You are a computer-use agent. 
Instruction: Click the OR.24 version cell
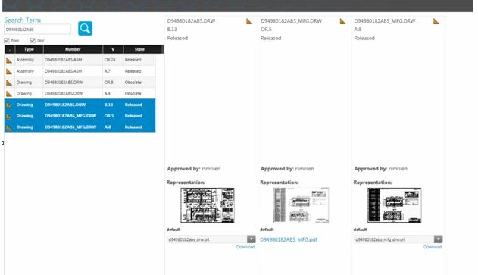110,60
